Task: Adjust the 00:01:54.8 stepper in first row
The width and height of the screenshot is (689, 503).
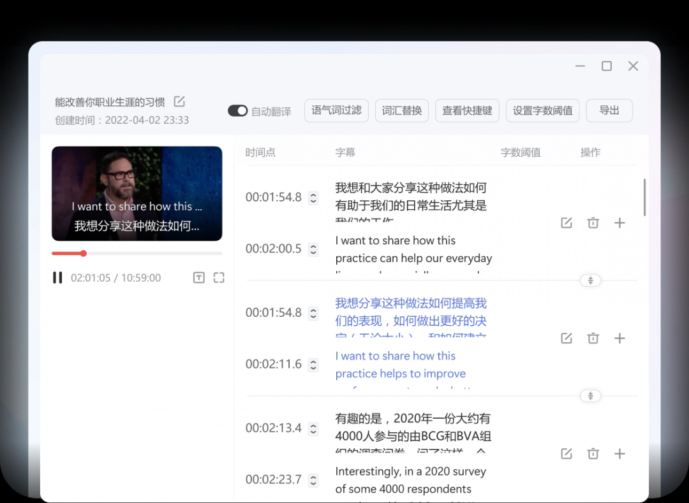Action: tap(313, 198)
